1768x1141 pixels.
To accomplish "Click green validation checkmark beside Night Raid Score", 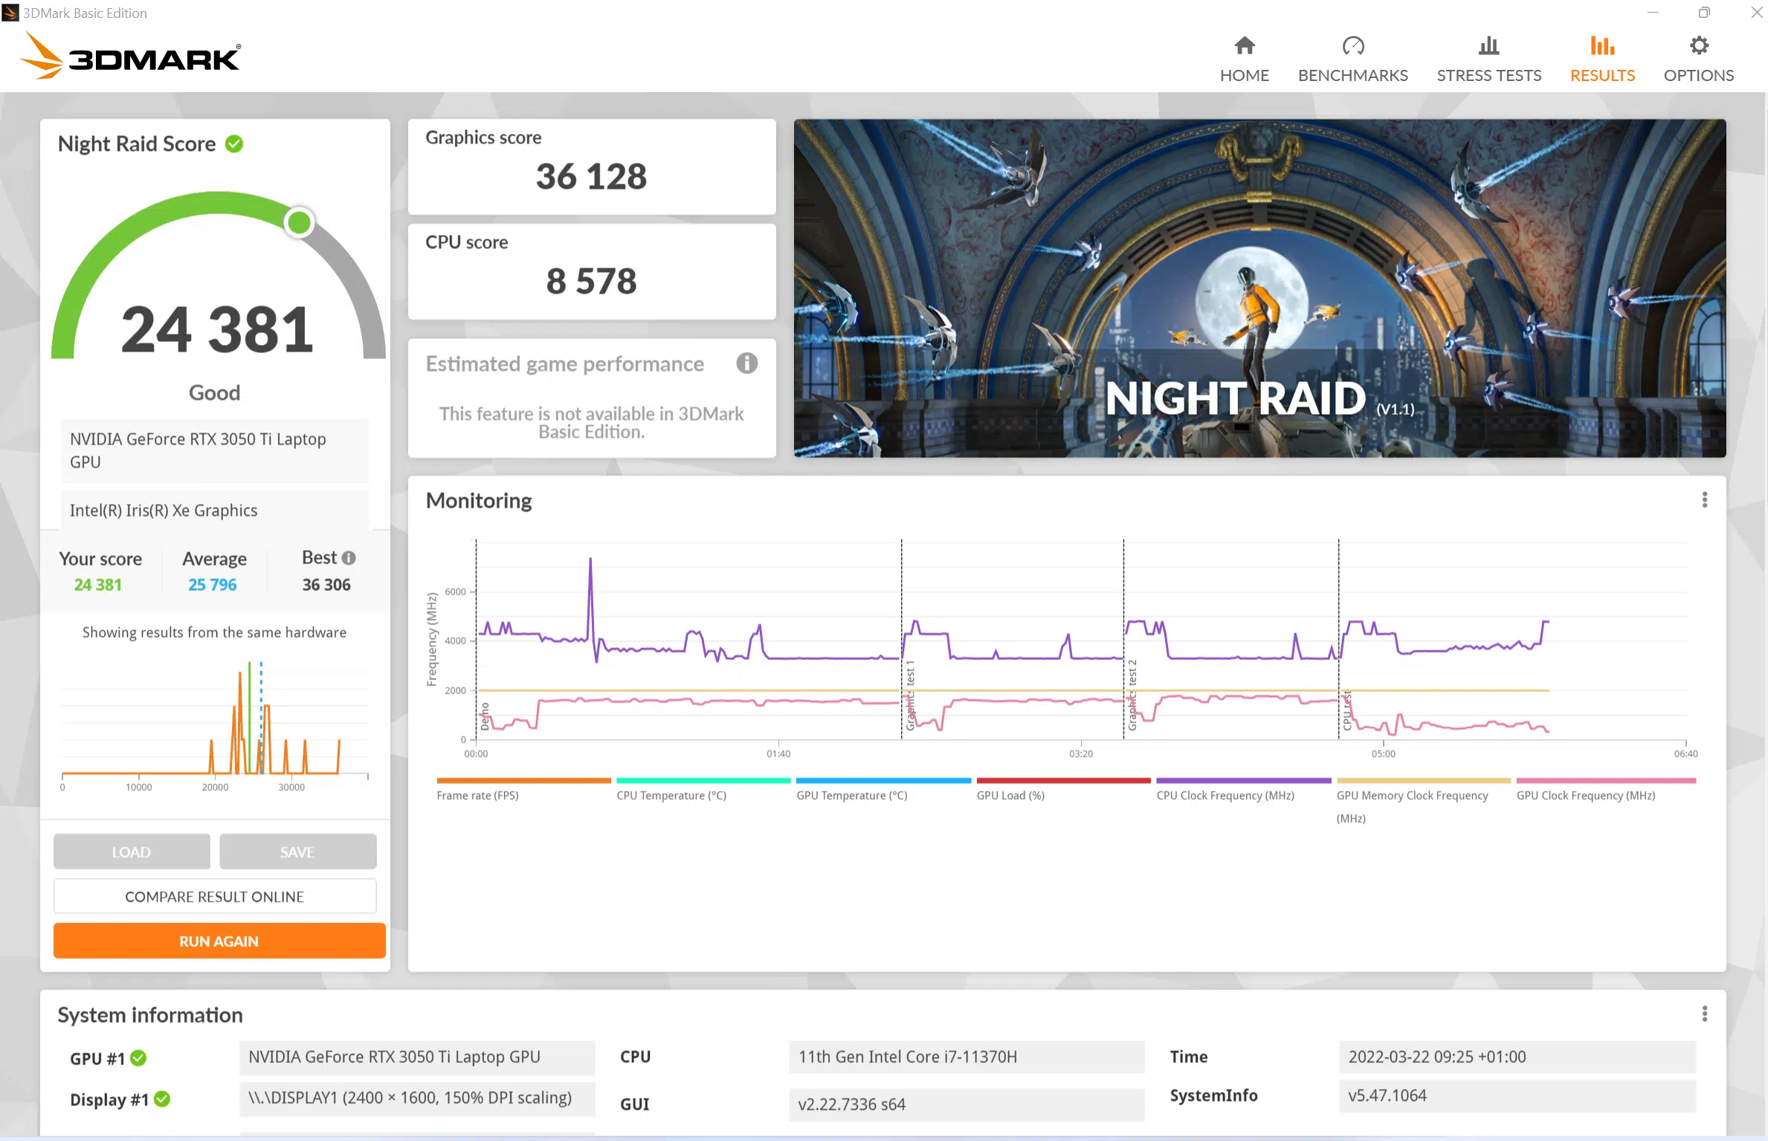I will tap(234, 144).
